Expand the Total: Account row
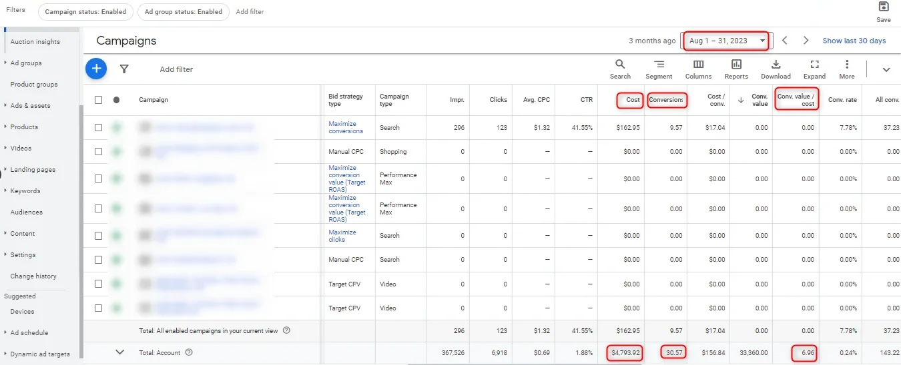The image size is (901, 365). click(120, 352)
